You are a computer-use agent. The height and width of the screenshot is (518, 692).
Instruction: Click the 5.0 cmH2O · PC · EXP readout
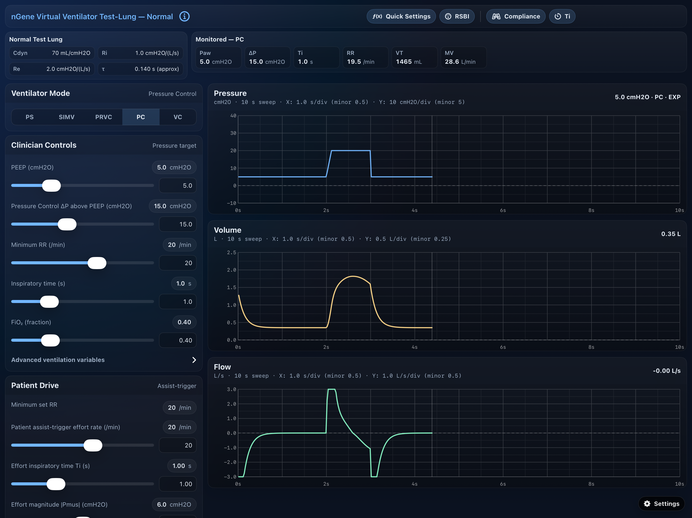648,97
